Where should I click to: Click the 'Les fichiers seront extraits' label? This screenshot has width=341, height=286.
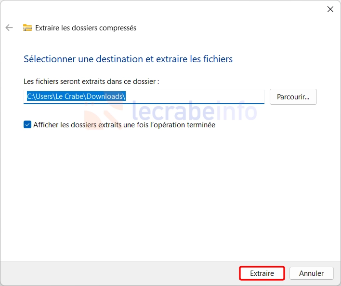pyautogui.click(x=92, y=82)
